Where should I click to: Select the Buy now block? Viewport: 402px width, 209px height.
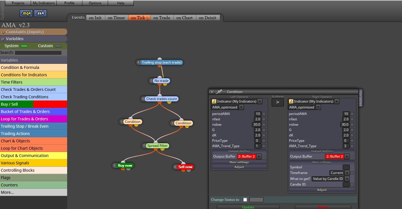coord(125,166)
